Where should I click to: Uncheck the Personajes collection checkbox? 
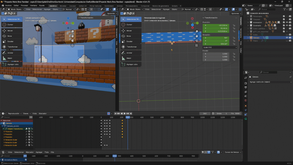[x=284, y=16]
